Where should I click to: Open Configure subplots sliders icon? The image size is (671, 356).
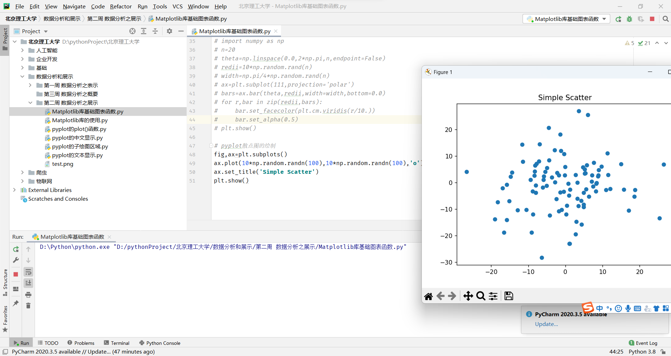pyautogui.click(x=493, y=296)
